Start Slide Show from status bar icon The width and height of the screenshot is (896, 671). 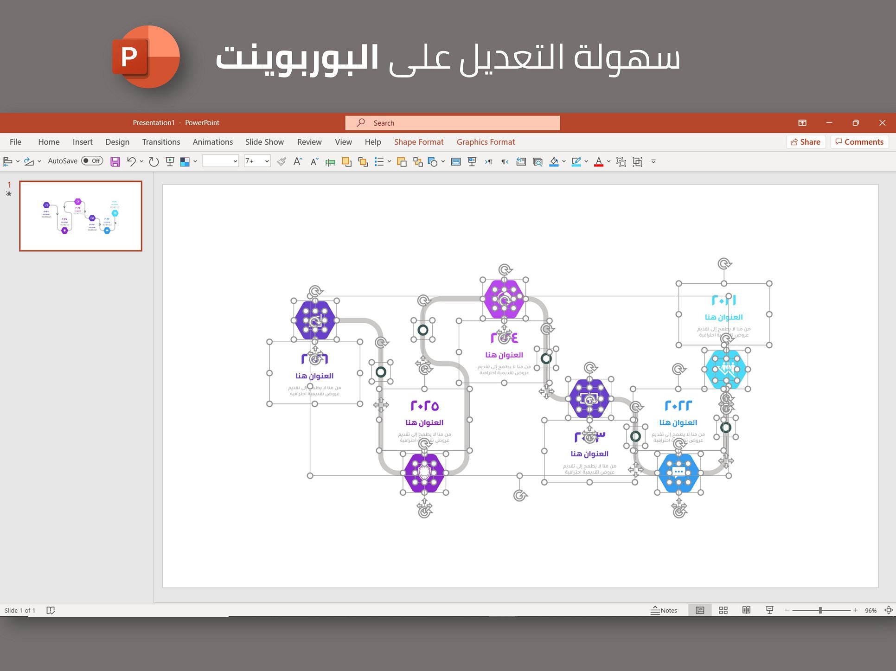769,610
